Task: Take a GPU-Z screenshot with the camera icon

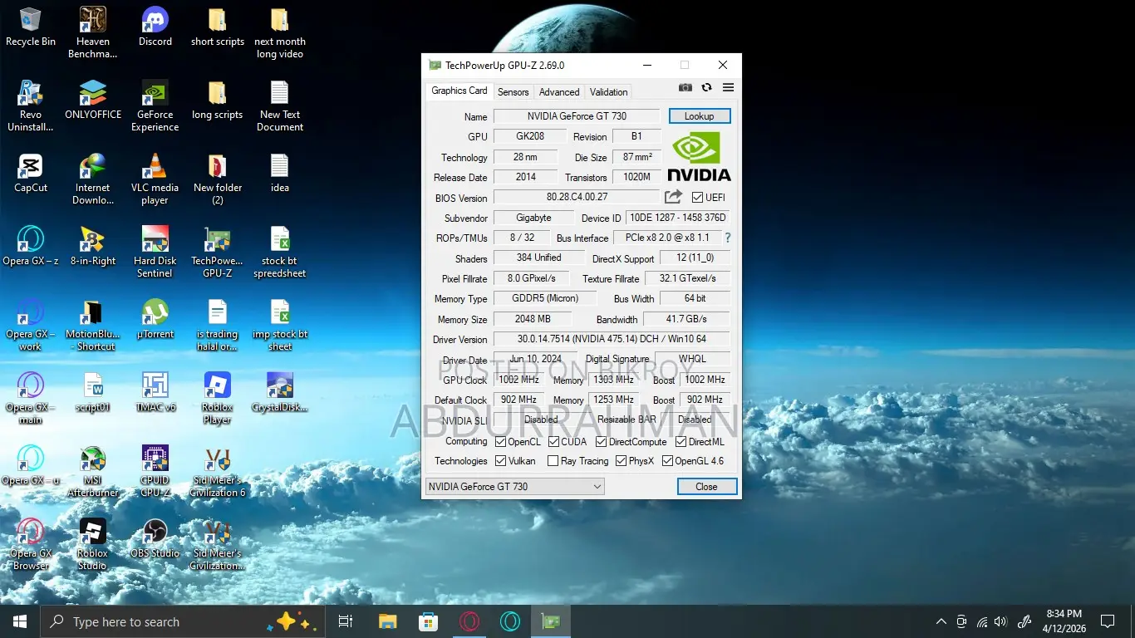Action: click(685, 88)
